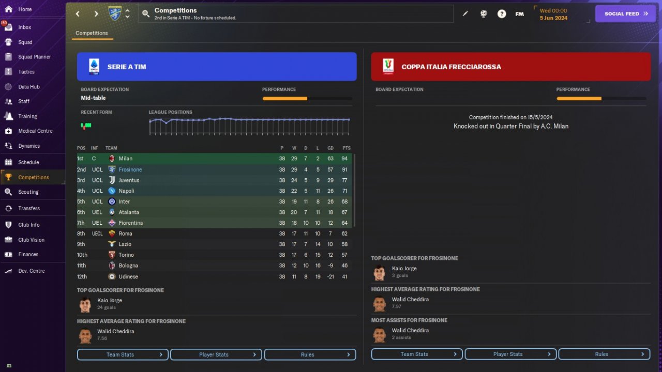Click the Competitions search bar
This screenshot has height=372, width=662.
tap(295, 14)
